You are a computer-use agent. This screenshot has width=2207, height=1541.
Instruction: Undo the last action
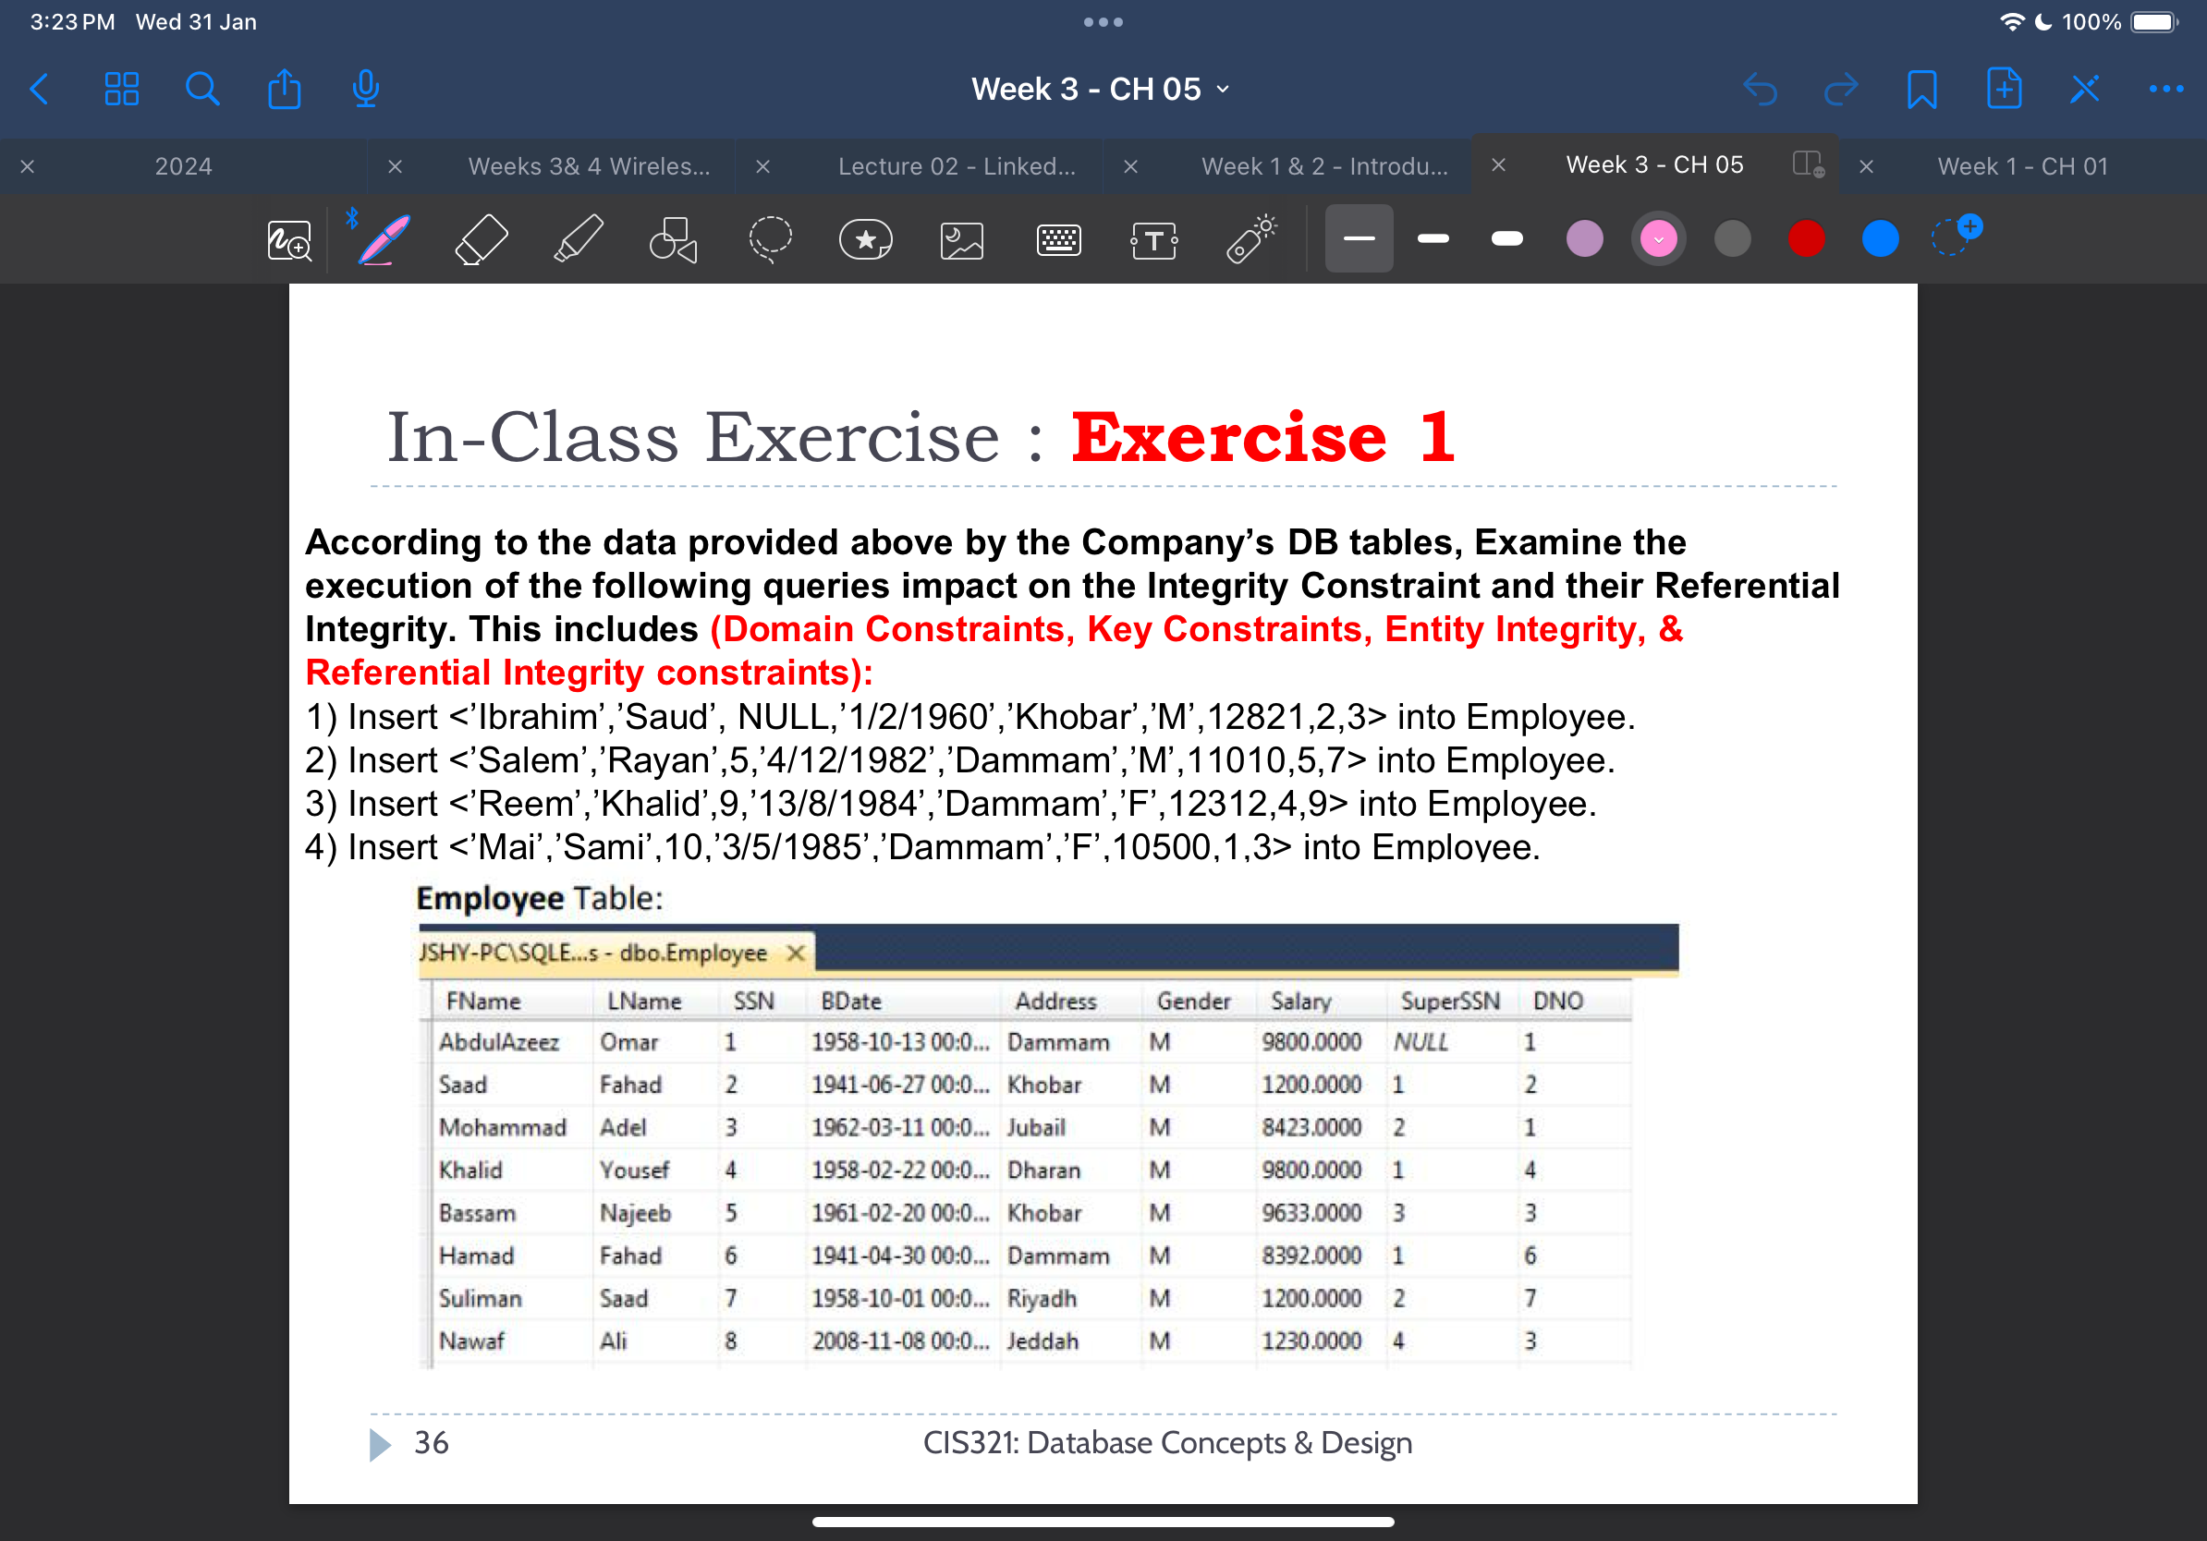(x=1762, y=89)
